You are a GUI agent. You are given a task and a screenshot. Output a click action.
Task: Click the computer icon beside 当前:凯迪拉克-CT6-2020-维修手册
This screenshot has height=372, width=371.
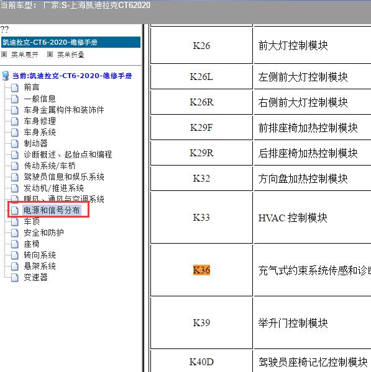click(x=5, y=76)
